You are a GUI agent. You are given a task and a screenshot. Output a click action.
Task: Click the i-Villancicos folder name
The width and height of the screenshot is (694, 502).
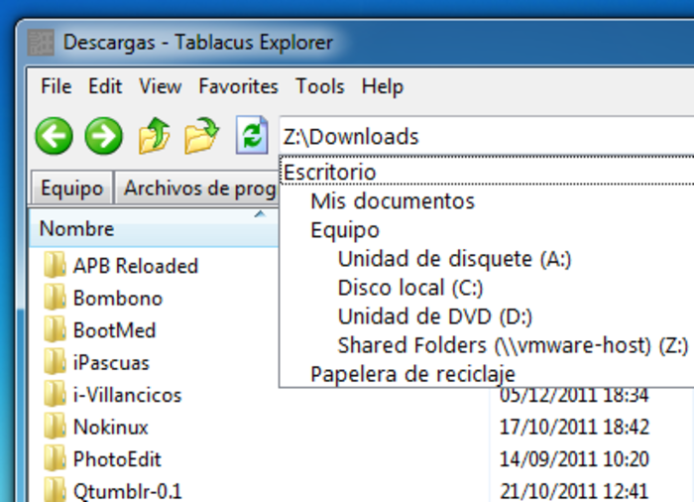pyautogui.click(x=128, y=395)
